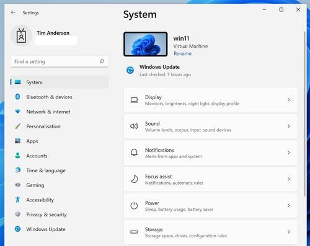Click the win11 desktop thumbnail
310x246 pixels.
(x=146, y=44)
